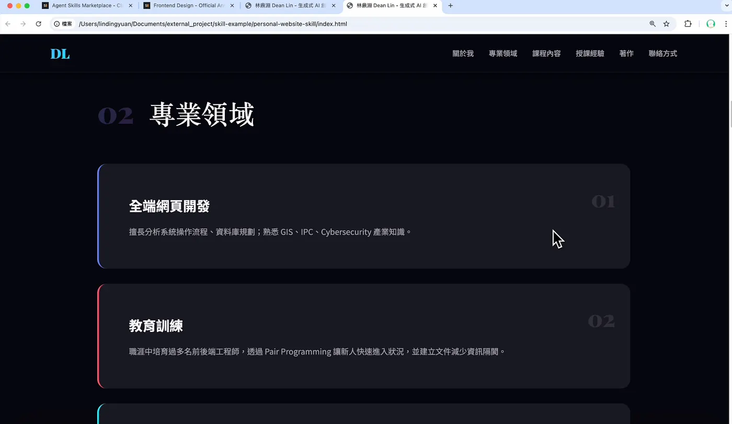This screenshot has height=424, width=732.
Task: Open a new tab with plus button
Action: click(451, 6)
